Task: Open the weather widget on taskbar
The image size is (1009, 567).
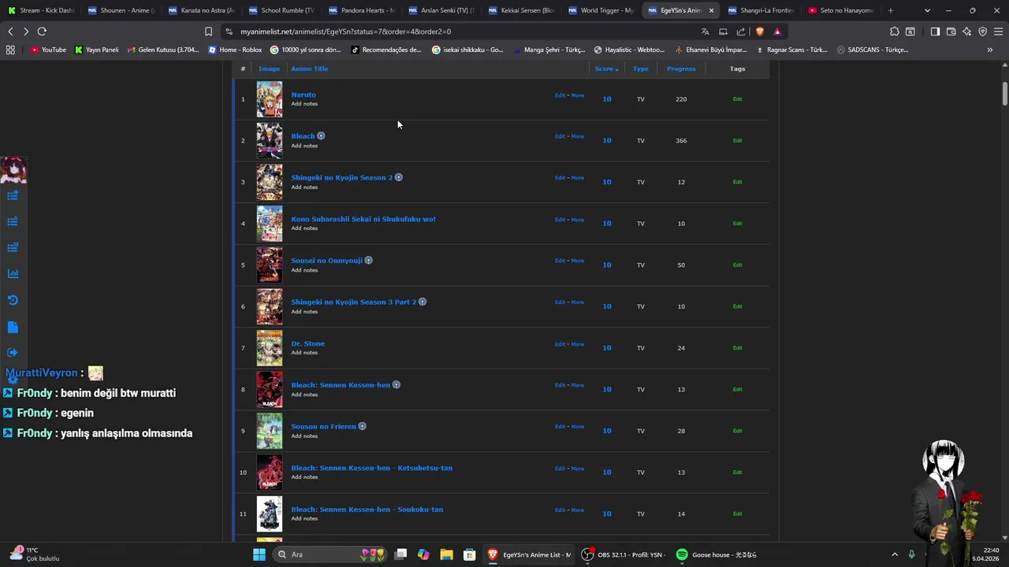Action: pyautogui.click(x=35, y=554)
